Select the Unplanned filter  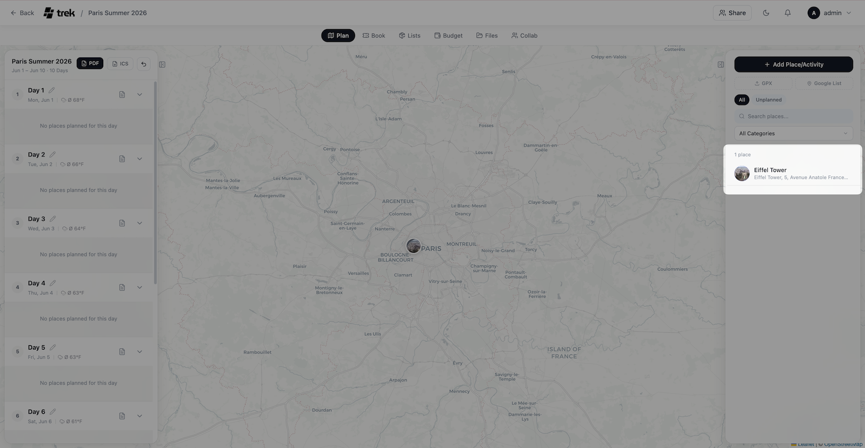[x=768, y=100]
